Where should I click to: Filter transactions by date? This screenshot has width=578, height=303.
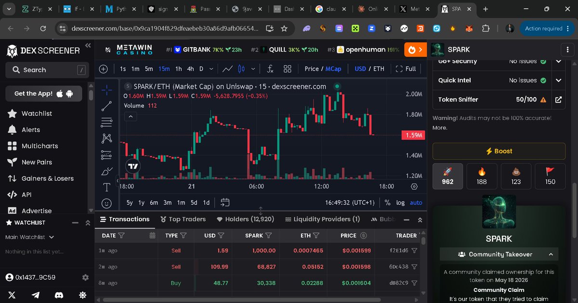tap(121, 236)
